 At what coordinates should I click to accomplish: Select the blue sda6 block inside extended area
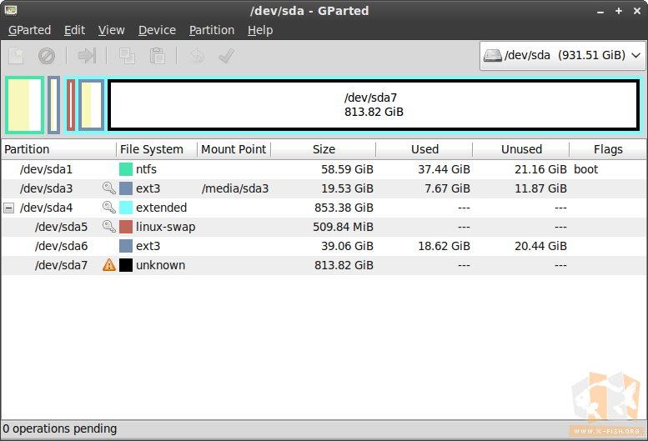pos(91,105)
